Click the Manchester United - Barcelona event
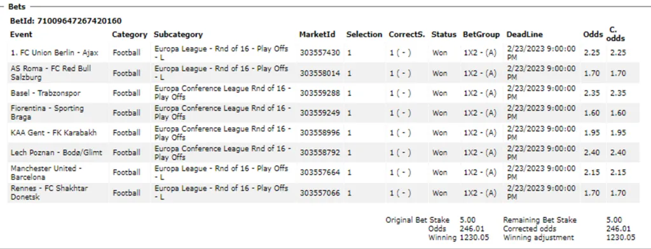Viewport: 651px width, 249px height. [44, 173]
